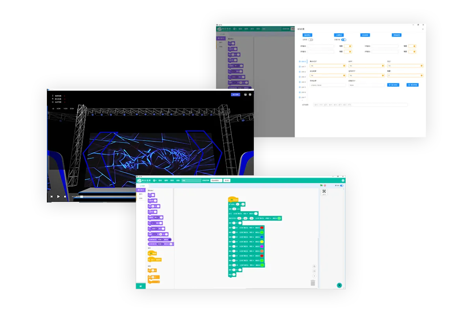Image resolution: width=473 pixels, height=313 pixels.
Task: Turn off the enabled blue switch in settings
Action: click(x=343, y=39)
